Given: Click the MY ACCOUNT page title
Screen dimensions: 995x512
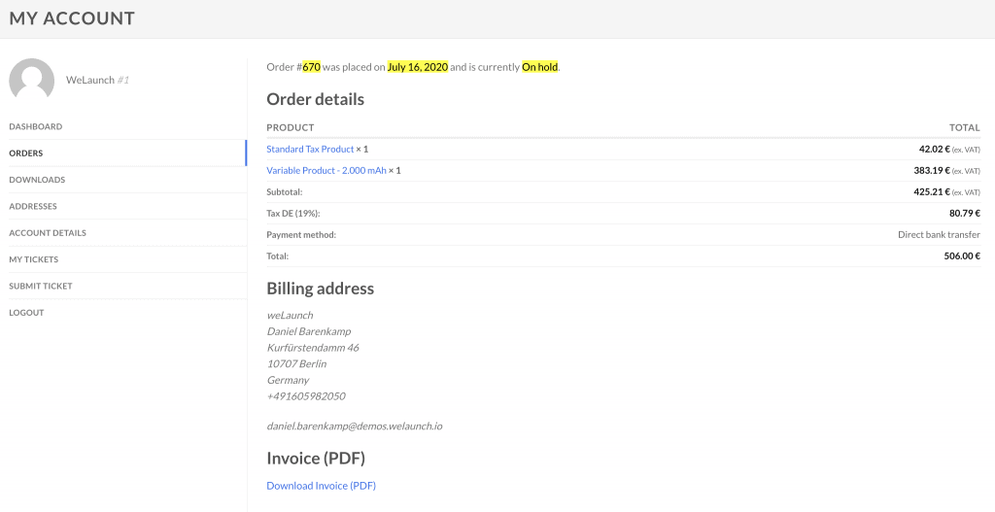Looking at the screenshot, I should 72,18.
